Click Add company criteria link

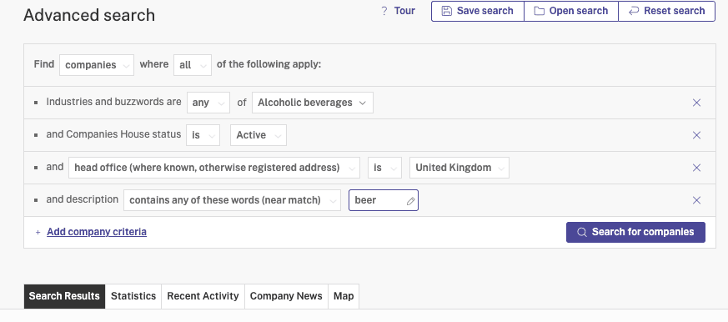(x=97, y=232)
